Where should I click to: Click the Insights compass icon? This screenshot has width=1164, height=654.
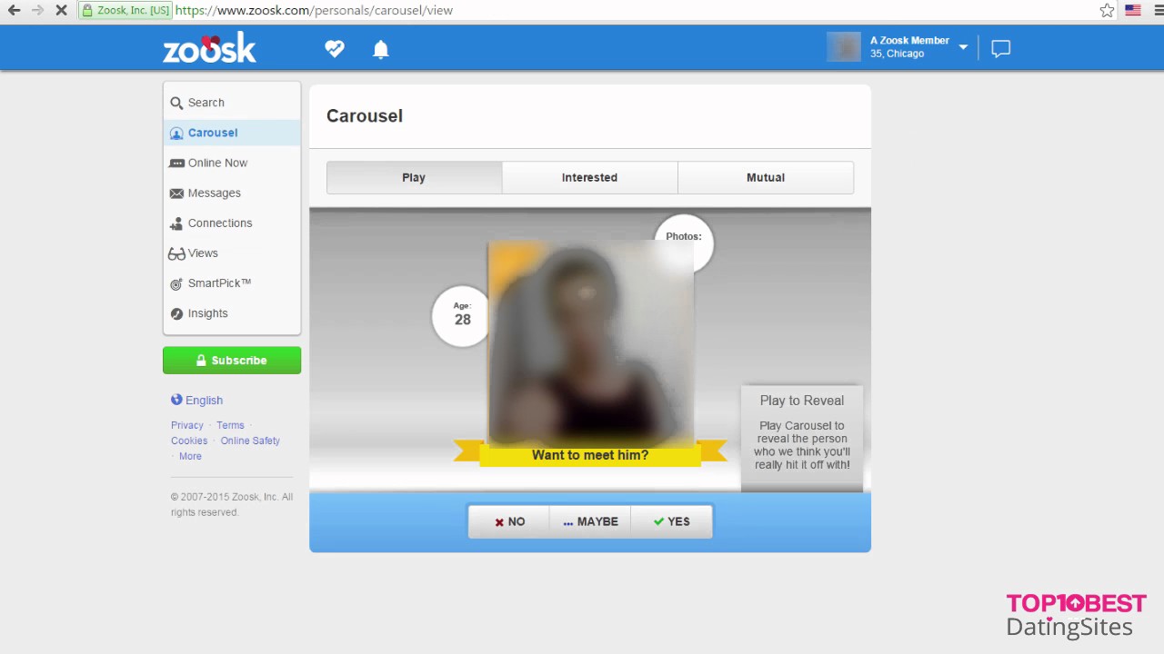tap(176, 313)
